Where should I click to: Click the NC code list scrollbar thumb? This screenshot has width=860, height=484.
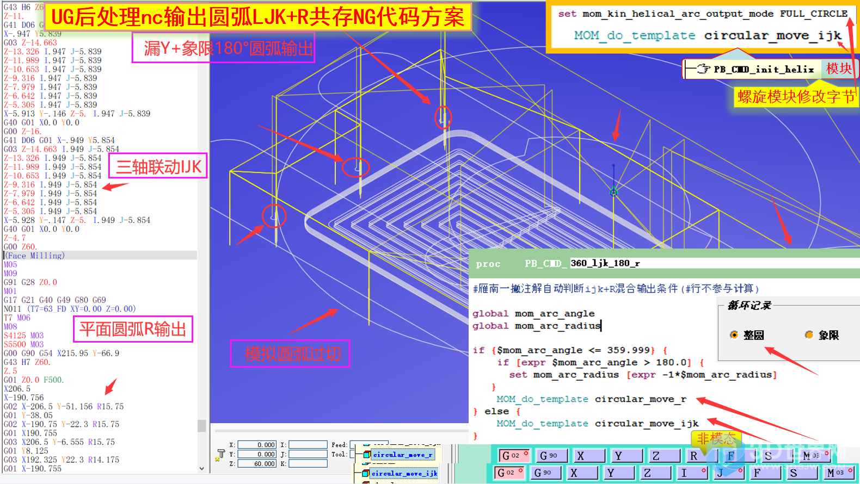[201, 425]
